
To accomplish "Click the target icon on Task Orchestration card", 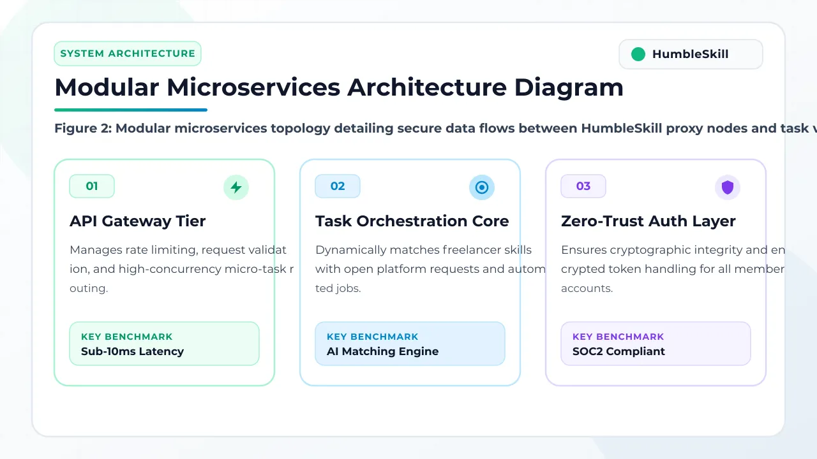I will click(x=482, y=187).
